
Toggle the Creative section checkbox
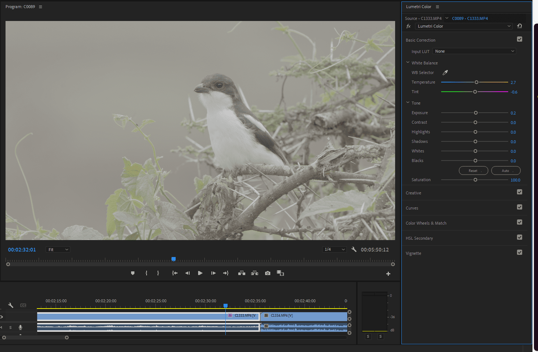pos(520,192)
